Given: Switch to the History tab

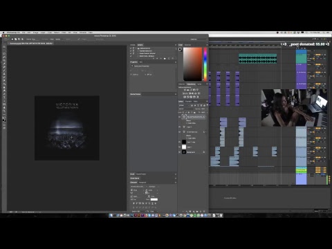Looking at the screenshot, I should click(x=133, y=45).
